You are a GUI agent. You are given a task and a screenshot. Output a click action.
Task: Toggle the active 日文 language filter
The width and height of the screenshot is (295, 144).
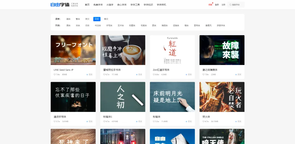pos(97,19)
